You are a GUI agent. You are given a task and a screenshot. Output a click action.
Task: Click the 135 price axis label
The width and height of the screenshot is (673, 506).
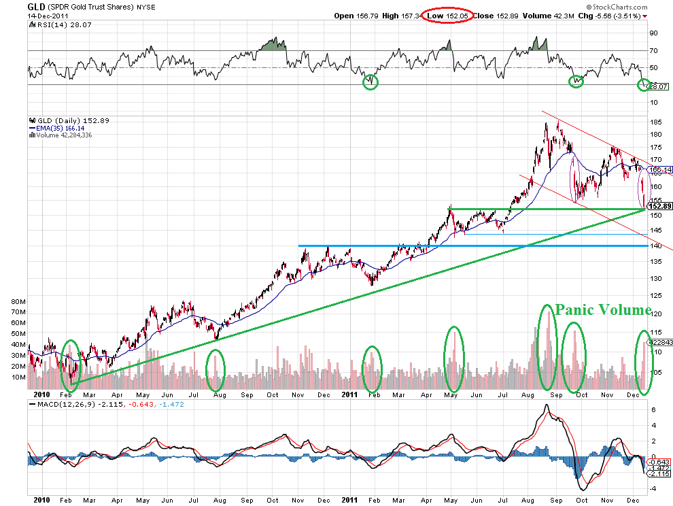pos(655,262)
